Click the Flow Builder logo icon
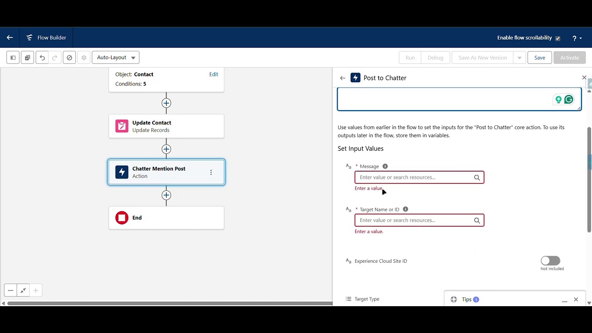This screenshot has width=592, height=333. tap(30, 37)
